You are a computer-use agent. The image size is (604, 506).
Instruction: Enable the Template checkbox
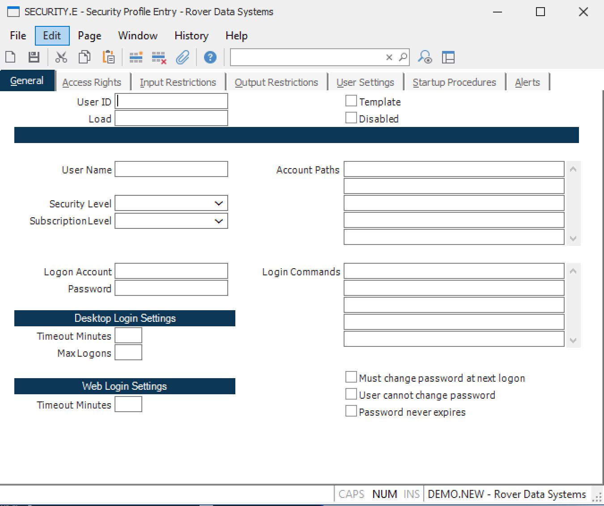pos(351,101)
